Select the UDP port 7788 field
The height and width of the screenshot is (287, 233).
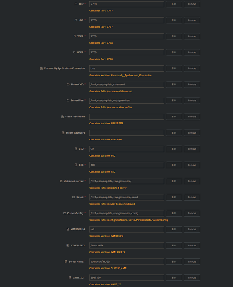tap(127, 20)
